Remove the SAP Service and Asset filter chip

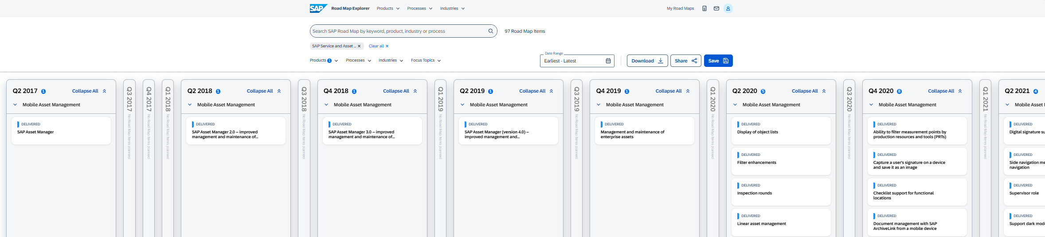tap(359, 46)
